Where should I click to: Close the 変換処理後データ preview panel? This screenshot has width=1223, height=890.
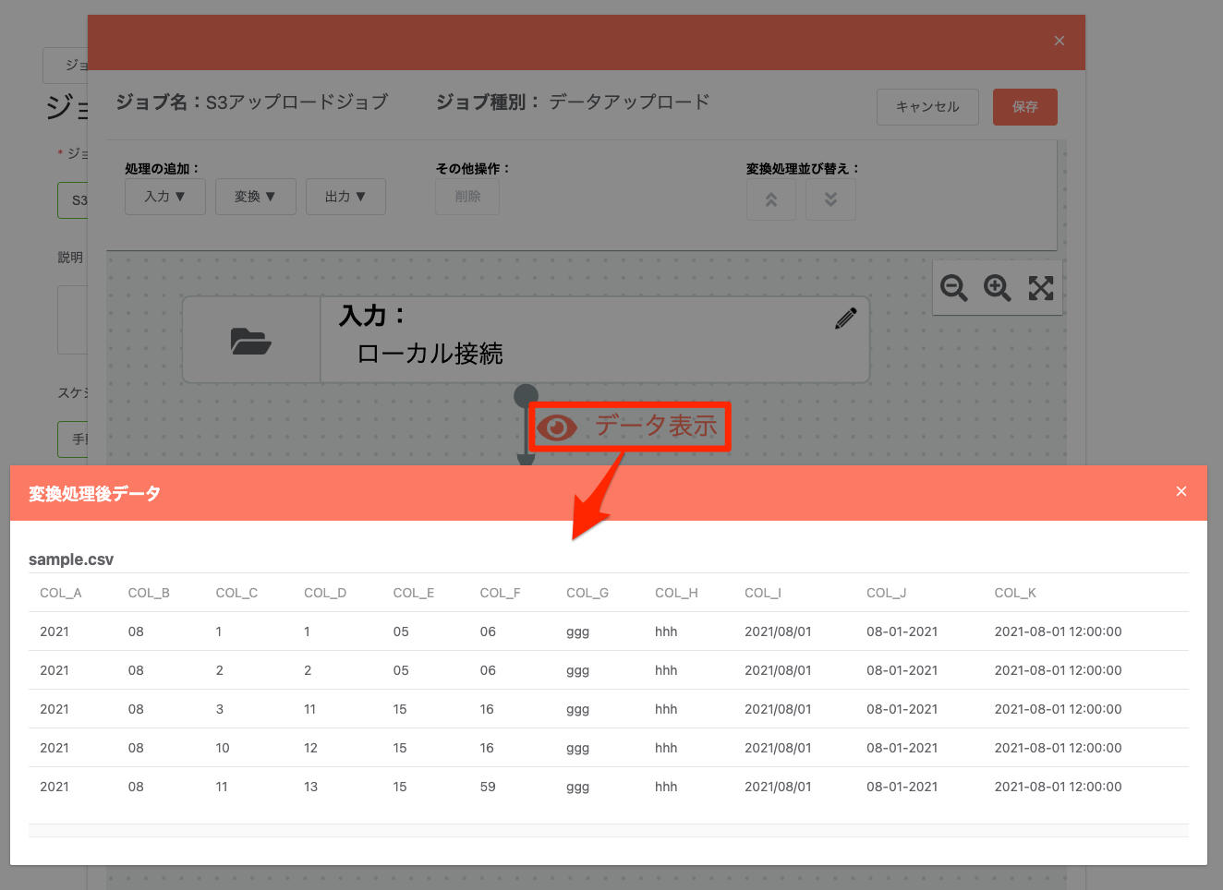[x=1181, y=491]
